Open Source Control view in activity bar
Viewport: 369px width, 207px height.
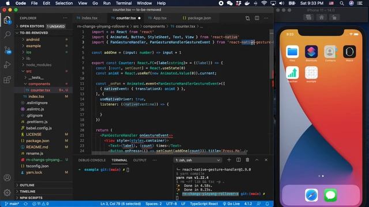coord(7,50)
